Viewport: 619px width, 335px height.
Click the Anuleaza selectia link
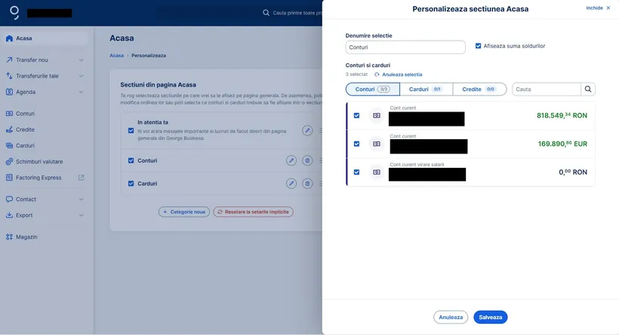click(x=402, y=75)
